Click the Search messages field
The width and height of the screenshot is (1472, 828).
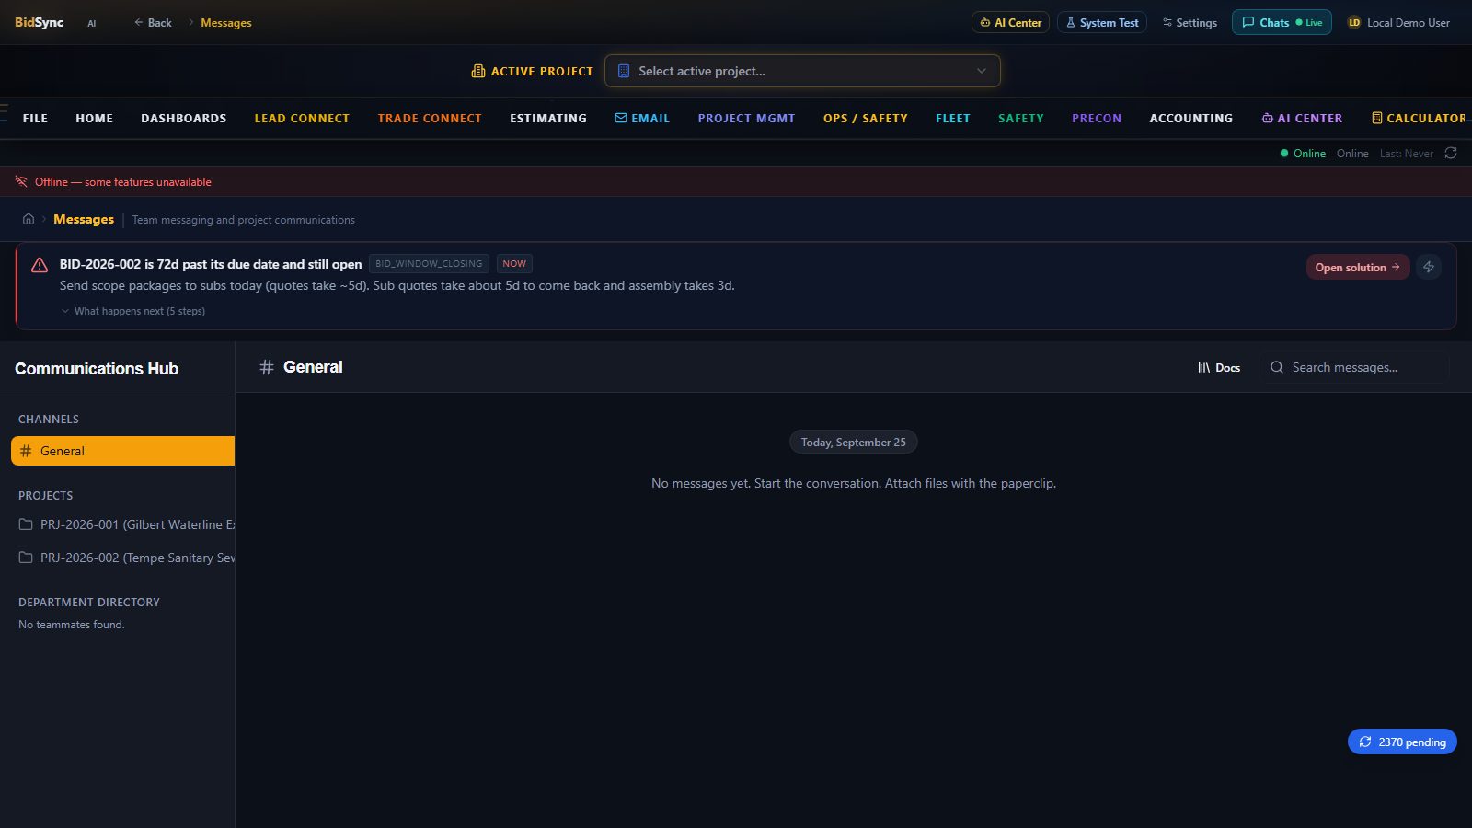coord(1354,367)
